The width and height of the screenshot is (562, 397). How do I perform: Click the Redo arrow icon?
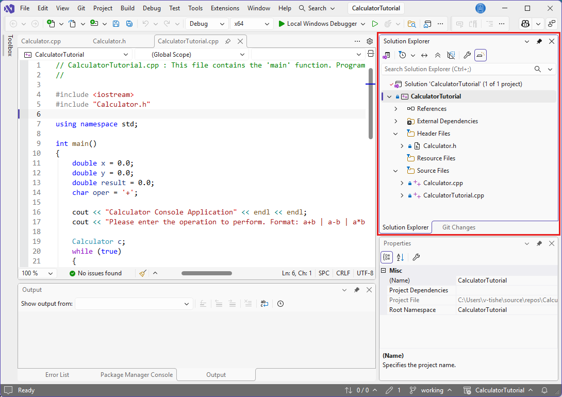167,24
